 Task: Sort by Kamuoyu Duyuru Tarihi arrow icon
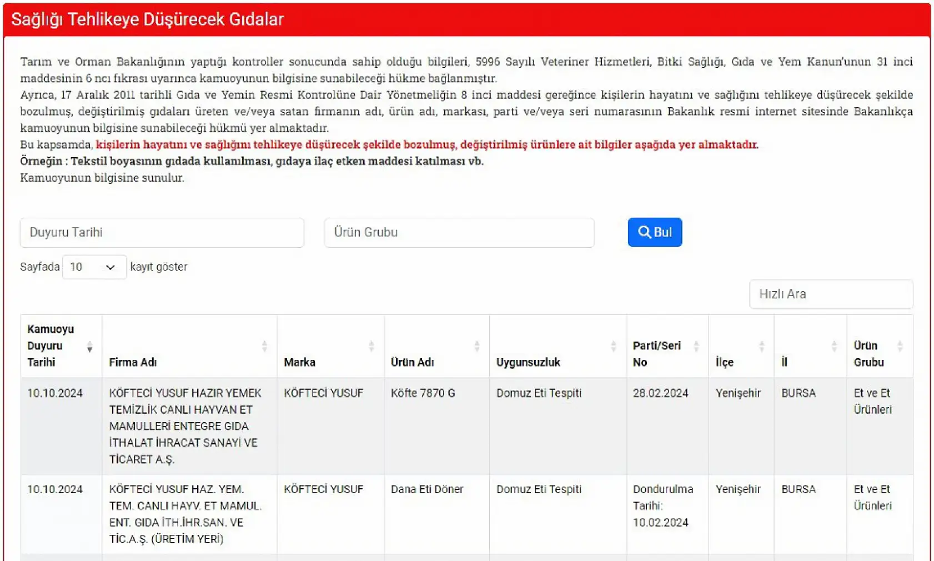pyautogui.click(x=89, y=347)
